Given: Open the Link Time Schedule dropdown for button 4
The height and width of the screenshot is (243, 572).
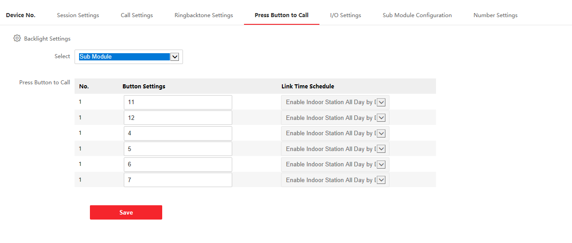Looking at the screenshot, I should (x=335, y=133).
